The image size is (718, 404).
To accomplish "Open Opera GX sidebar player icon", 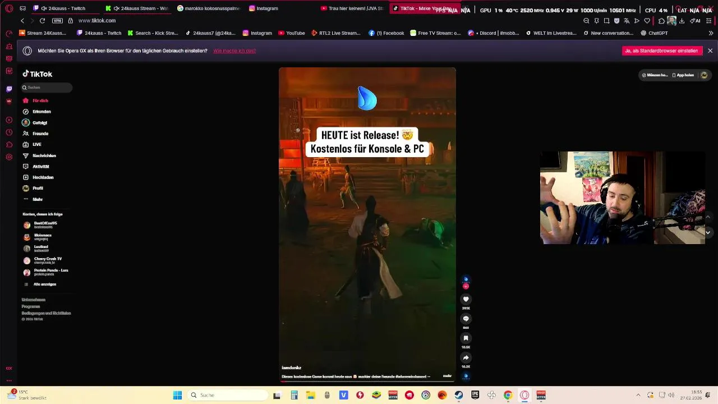I will pyautogui.click(x=9, y=120).
